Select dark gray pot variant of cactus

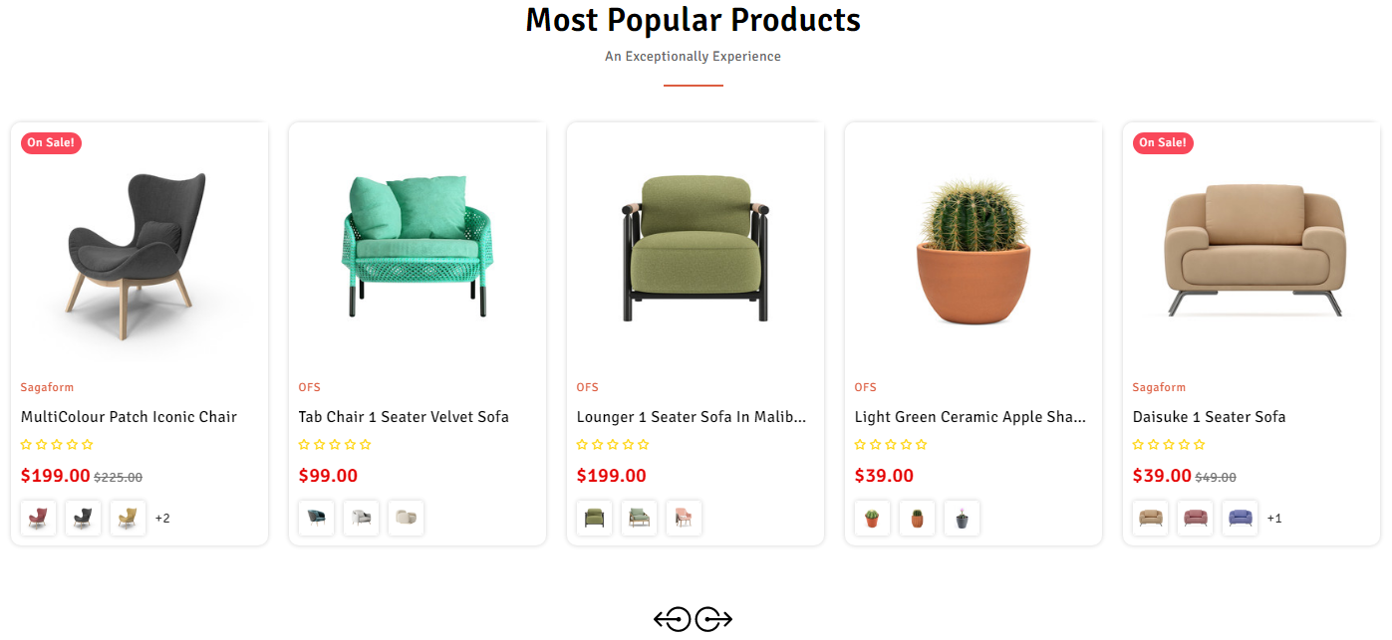(x=962, y=518)
